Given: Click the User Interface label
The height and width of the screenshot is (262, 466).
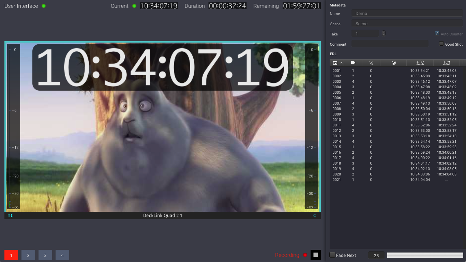Looking at the screenshot, I should 21,6.
